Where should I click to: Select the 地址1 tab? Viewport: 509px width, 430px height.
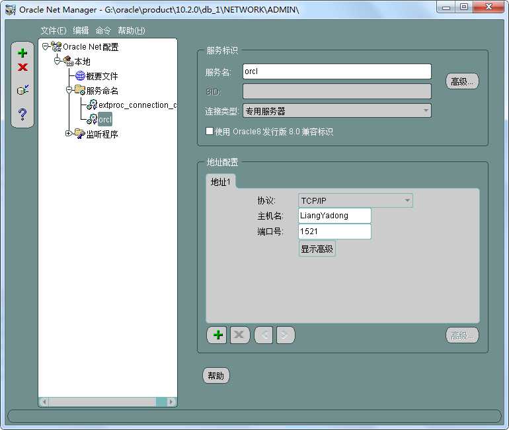click(221, 181)
